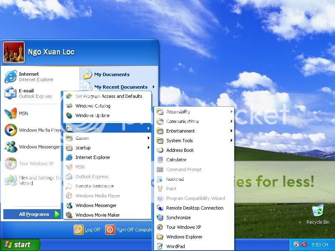Image resolution: width=335 pixels, height=251 pixels.
Task: Launch the Calculator icon
Action: 160,160
